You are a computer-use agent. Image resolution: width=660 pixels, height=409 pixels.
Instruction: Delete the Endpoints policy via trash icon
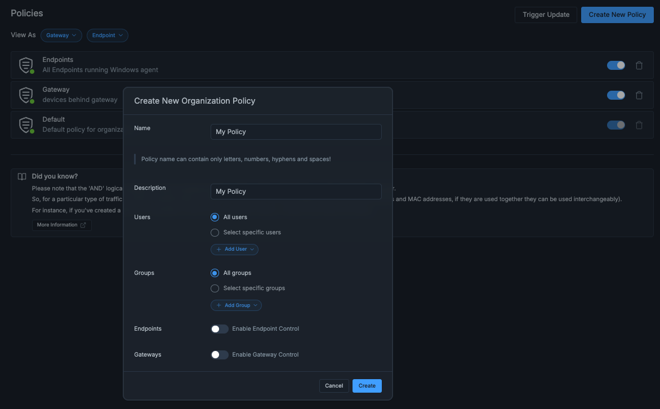[x=639, y=65]
